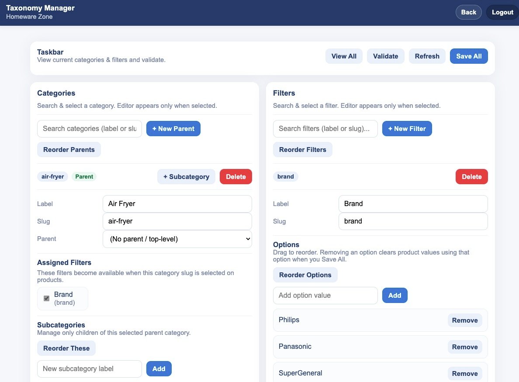Remove the Philips option
This screenshot has width=519, height=382.
(464, 320)
